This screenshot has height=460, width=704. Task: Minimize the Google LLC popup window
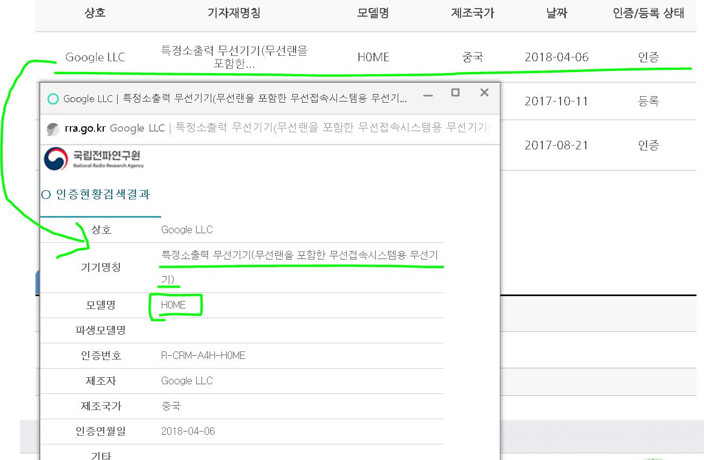(x=428, y=96)
